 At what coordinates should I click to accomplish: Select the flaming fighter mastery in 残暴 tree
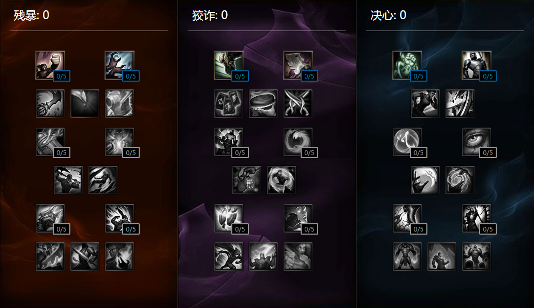click(x=120, y=218)
